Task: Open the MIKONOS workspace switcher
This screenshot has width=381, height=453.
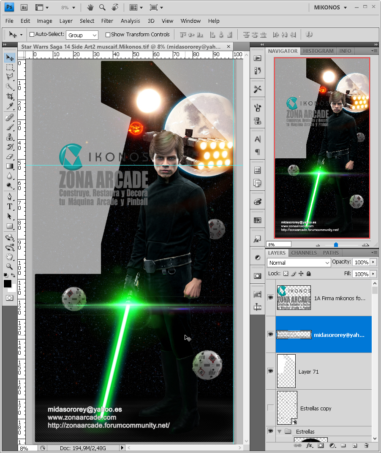Action: [330, 8]
